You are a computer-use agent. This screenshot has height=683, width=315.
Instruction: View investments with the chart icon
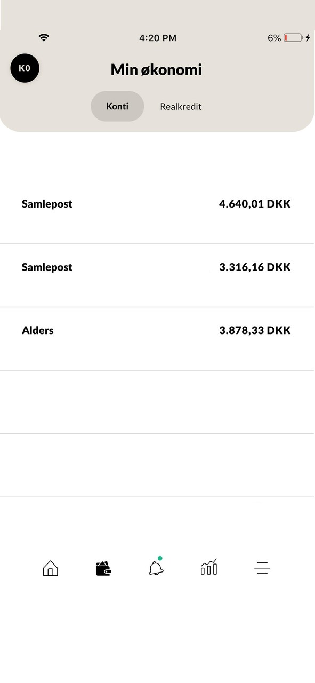pos(208,568)
